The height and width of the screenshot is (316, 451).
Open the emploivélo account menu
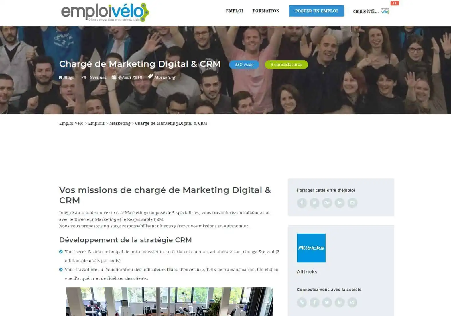point(371,11)
